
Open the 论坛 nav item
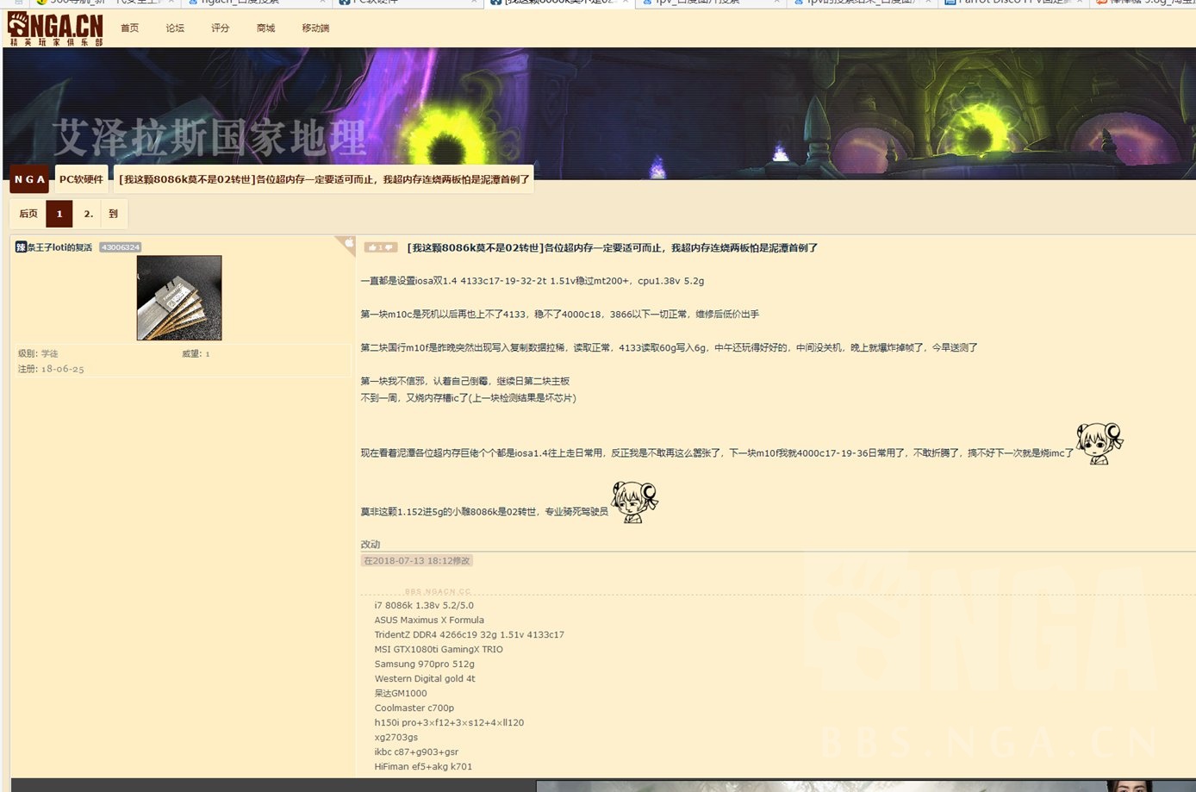(x=175, y=28)
